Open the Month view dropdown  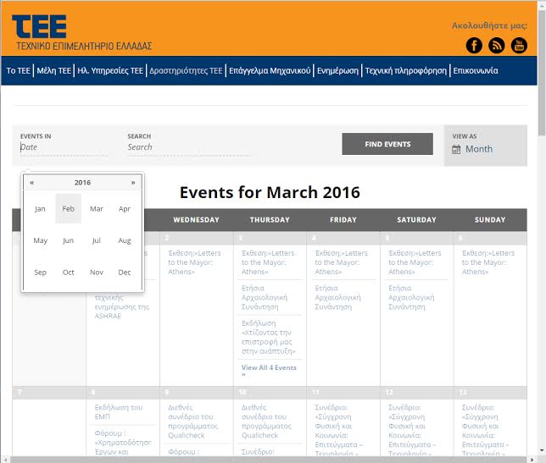478,149
